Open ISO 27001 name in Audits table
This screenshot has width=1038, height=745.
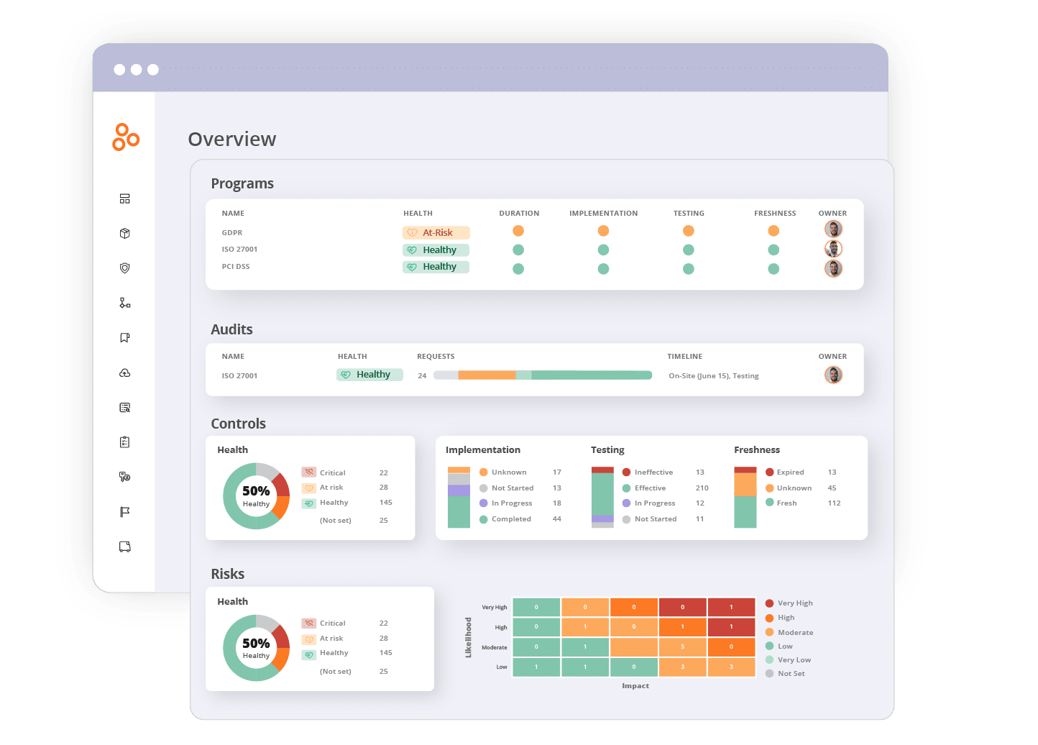239,376
